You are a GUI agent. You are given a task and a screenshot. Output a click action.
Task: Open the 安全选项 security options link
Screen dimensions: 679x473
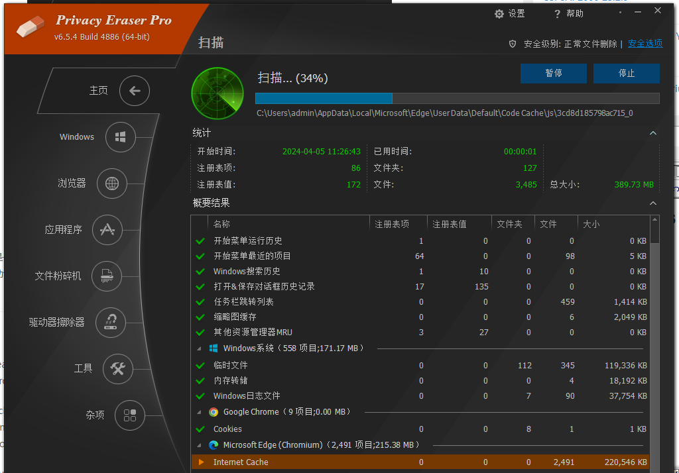click(645, 43)
